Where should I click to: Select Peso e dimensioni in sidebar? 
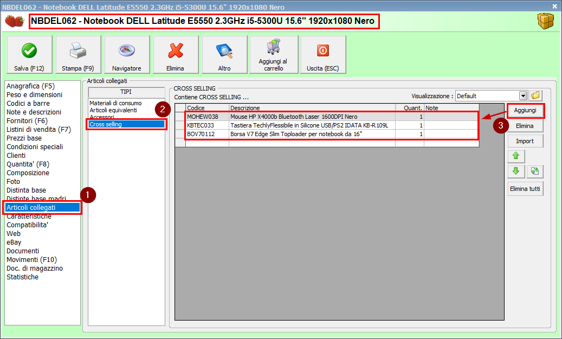(x=34, y=95)
